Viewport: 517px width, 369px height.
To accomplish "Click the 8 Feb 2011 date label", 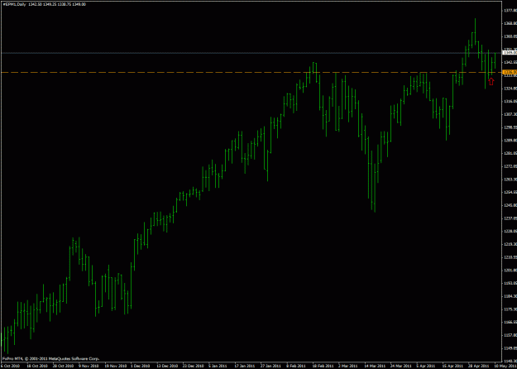I will [295, 366].
